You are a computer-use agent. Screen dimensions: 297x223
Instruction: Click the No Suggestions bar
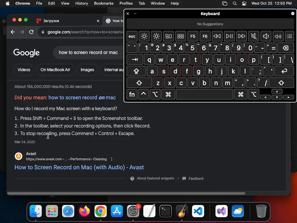[x=210, y=24]
